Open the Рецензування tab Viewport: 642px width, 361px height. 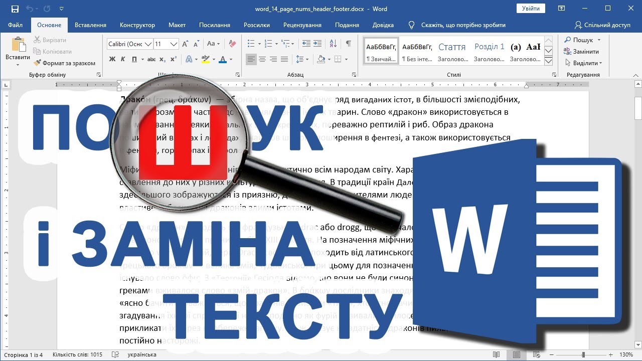[x=302, y=25]
